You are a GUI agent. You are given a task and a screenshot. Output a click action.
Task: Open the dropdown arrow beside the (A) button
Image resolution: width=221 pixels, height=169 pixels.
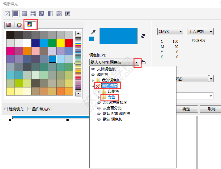(211, 79)
